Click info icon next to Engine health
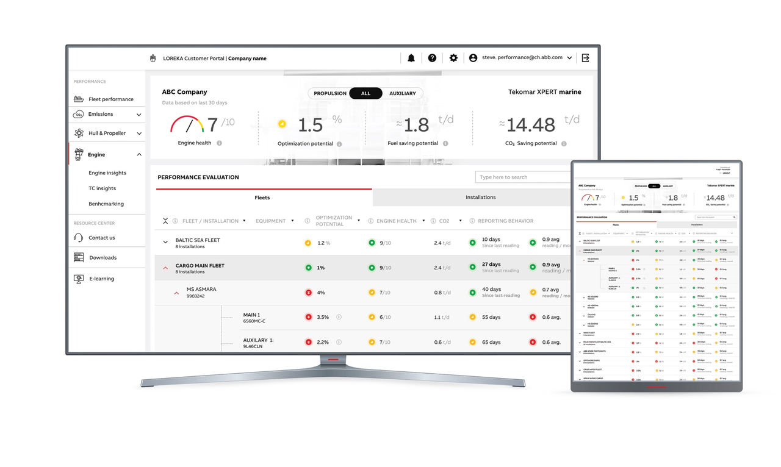Viewport: 781px width, 467px height. 219,143
